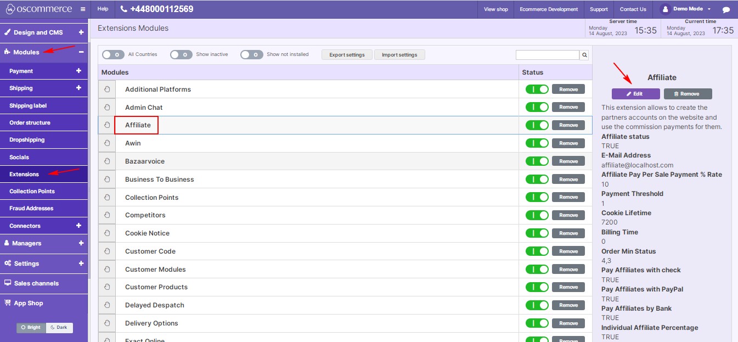Click the drag handle for Customer Code
The width and height of the screenshot is (738, 342).
pyautogui.click(x=107, y=251)
